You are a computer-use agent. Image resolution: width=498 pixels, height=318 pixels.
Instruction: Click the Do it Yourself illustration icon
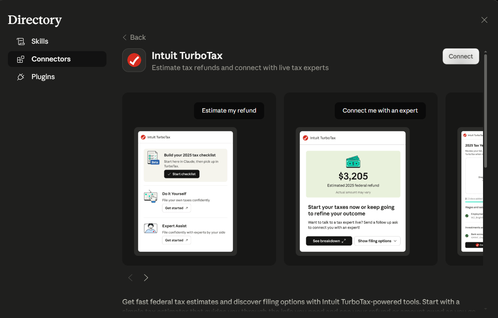tap(151, 196)
